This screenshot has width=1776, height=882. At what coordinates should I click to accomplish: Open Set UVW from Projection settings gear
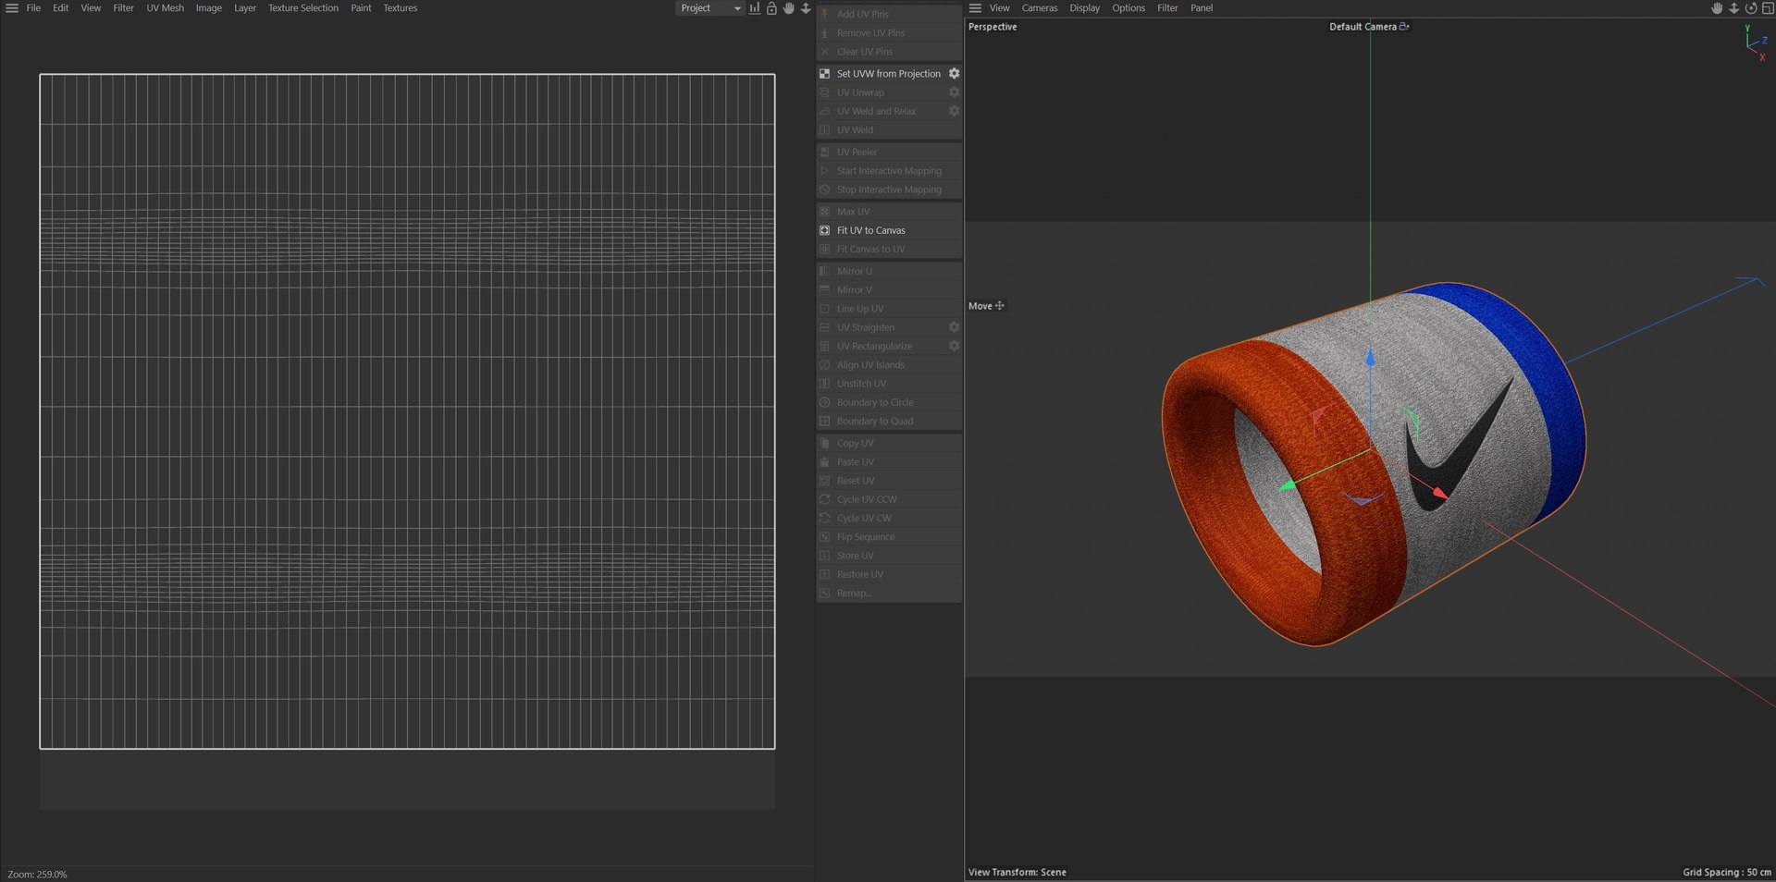click(x=954, y=74)
